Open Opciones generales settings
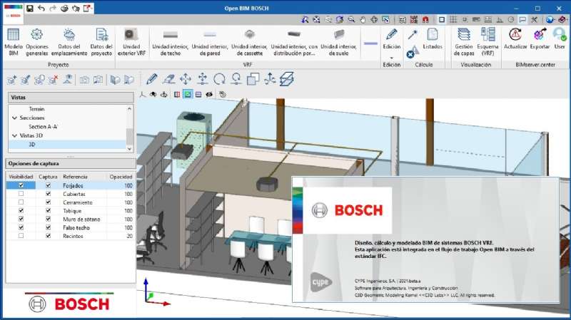 click(x=37, y=42)
